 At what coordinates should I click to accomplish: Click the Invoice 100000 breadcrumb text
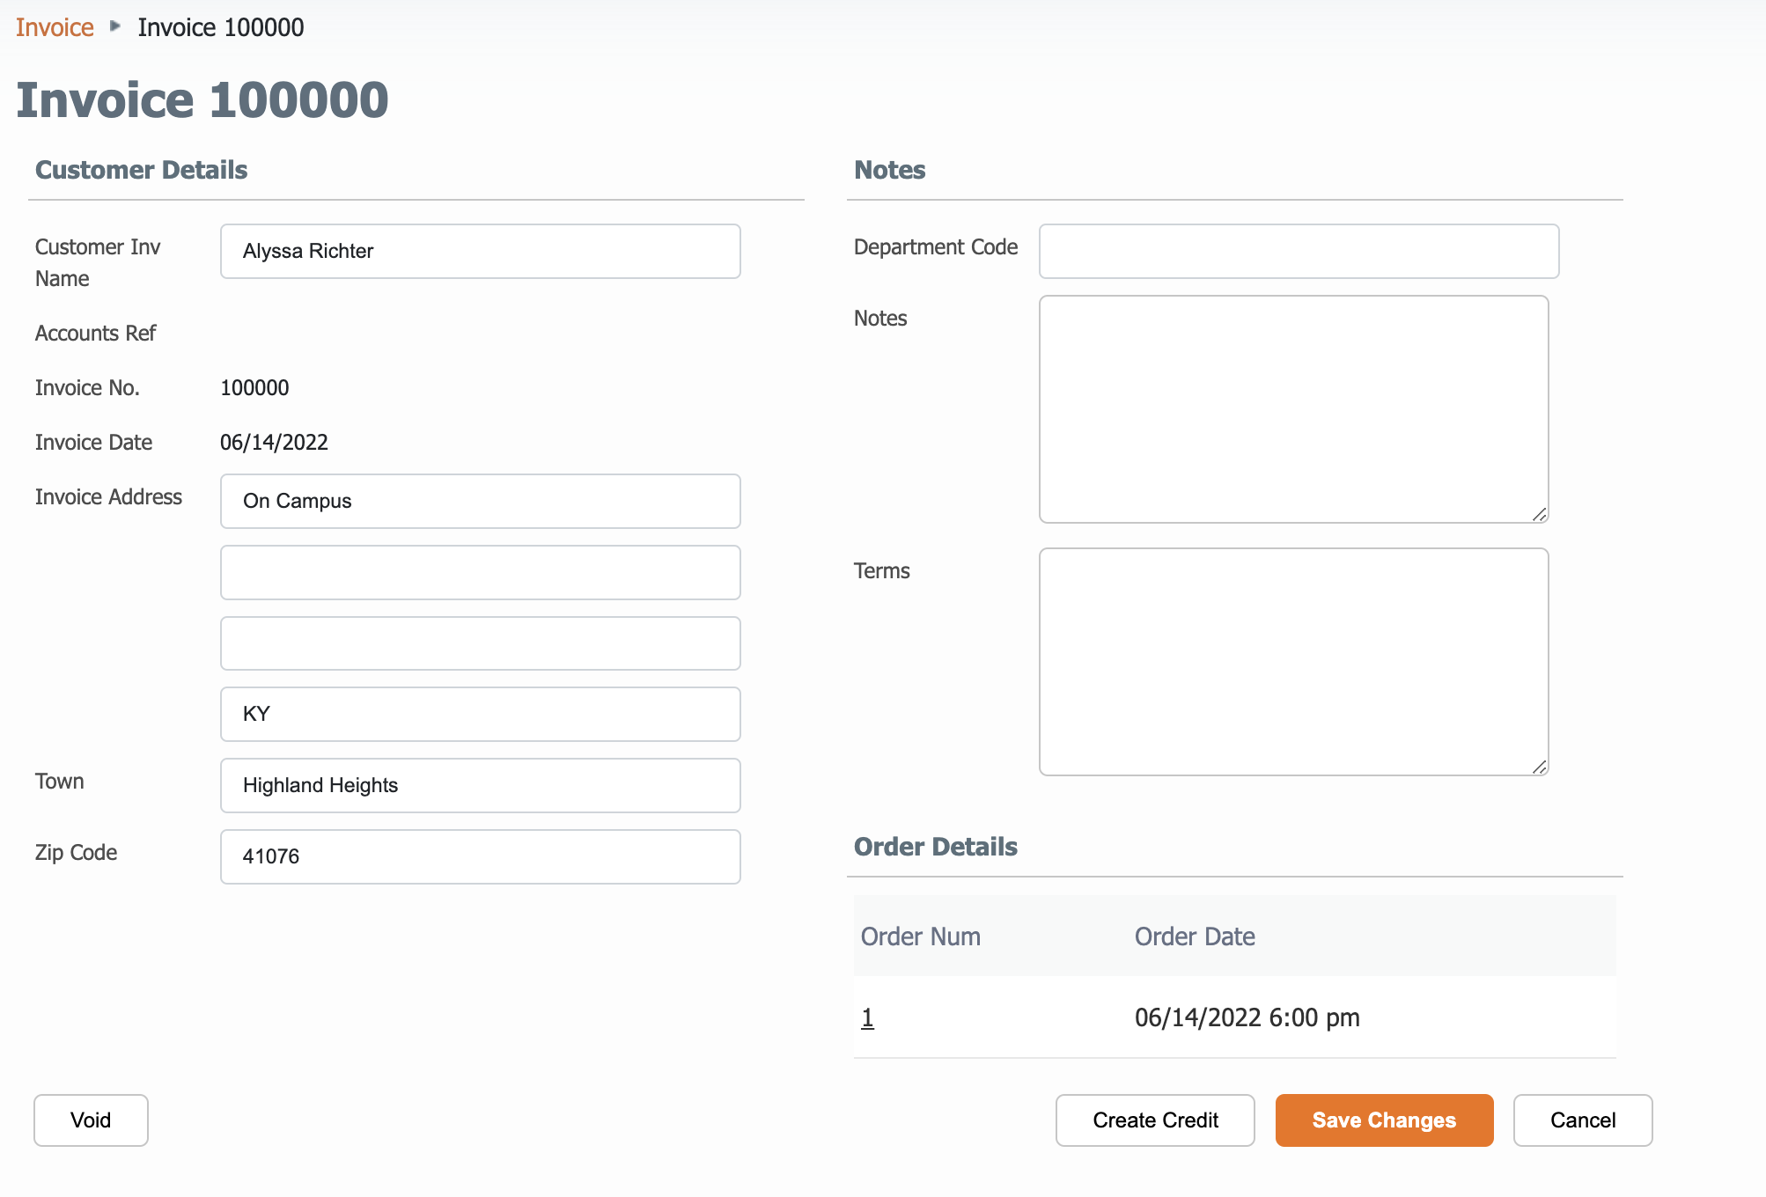221,27
